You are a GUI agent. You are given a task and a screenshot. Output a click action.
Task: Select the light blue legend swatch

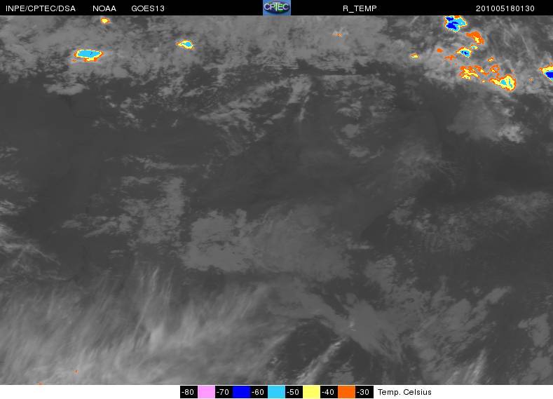[x=276, y=392]
